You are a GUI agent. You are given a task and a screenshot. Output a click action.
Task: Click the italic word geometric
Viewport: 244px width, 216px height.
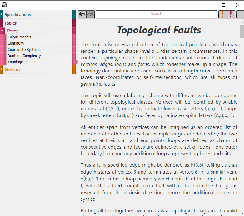click(91, 84)
